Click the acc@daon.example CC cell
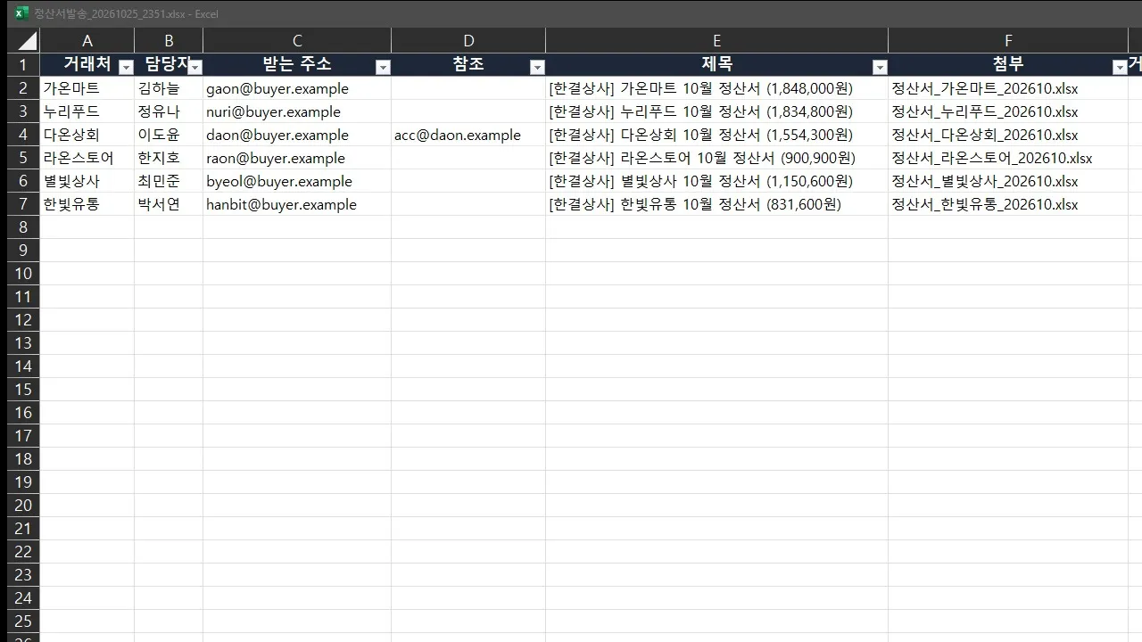Viewport: 1142px width, 642px height. (468, 135)
